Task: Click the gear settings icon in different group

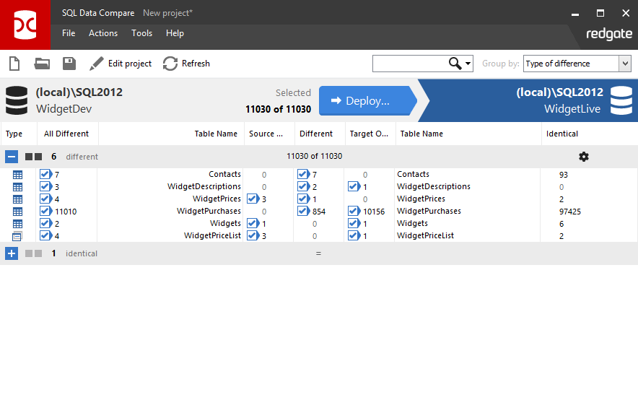Action: click(584, 157)
